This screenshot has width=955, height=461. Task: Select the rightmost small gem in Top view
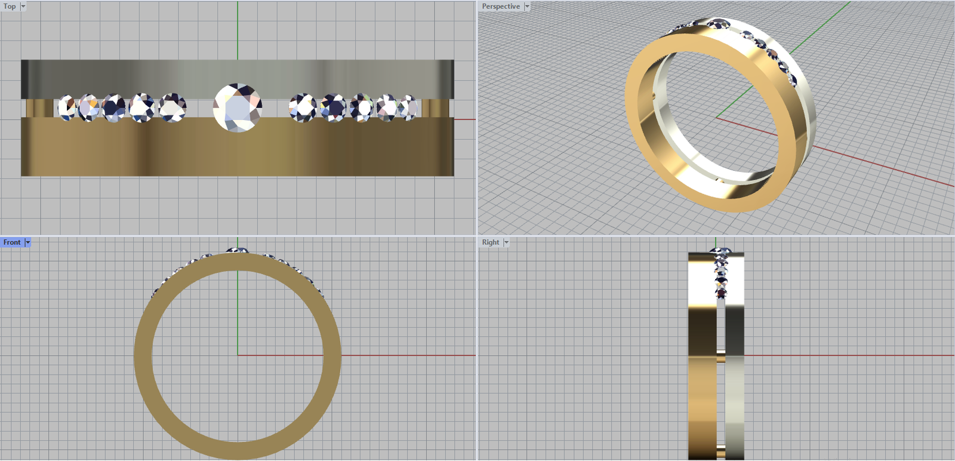[x=409, y=108]
